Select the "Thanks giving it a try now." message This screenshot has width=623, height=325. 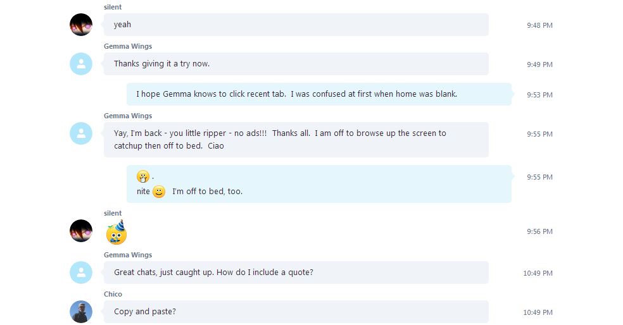[x=296, y=64]
